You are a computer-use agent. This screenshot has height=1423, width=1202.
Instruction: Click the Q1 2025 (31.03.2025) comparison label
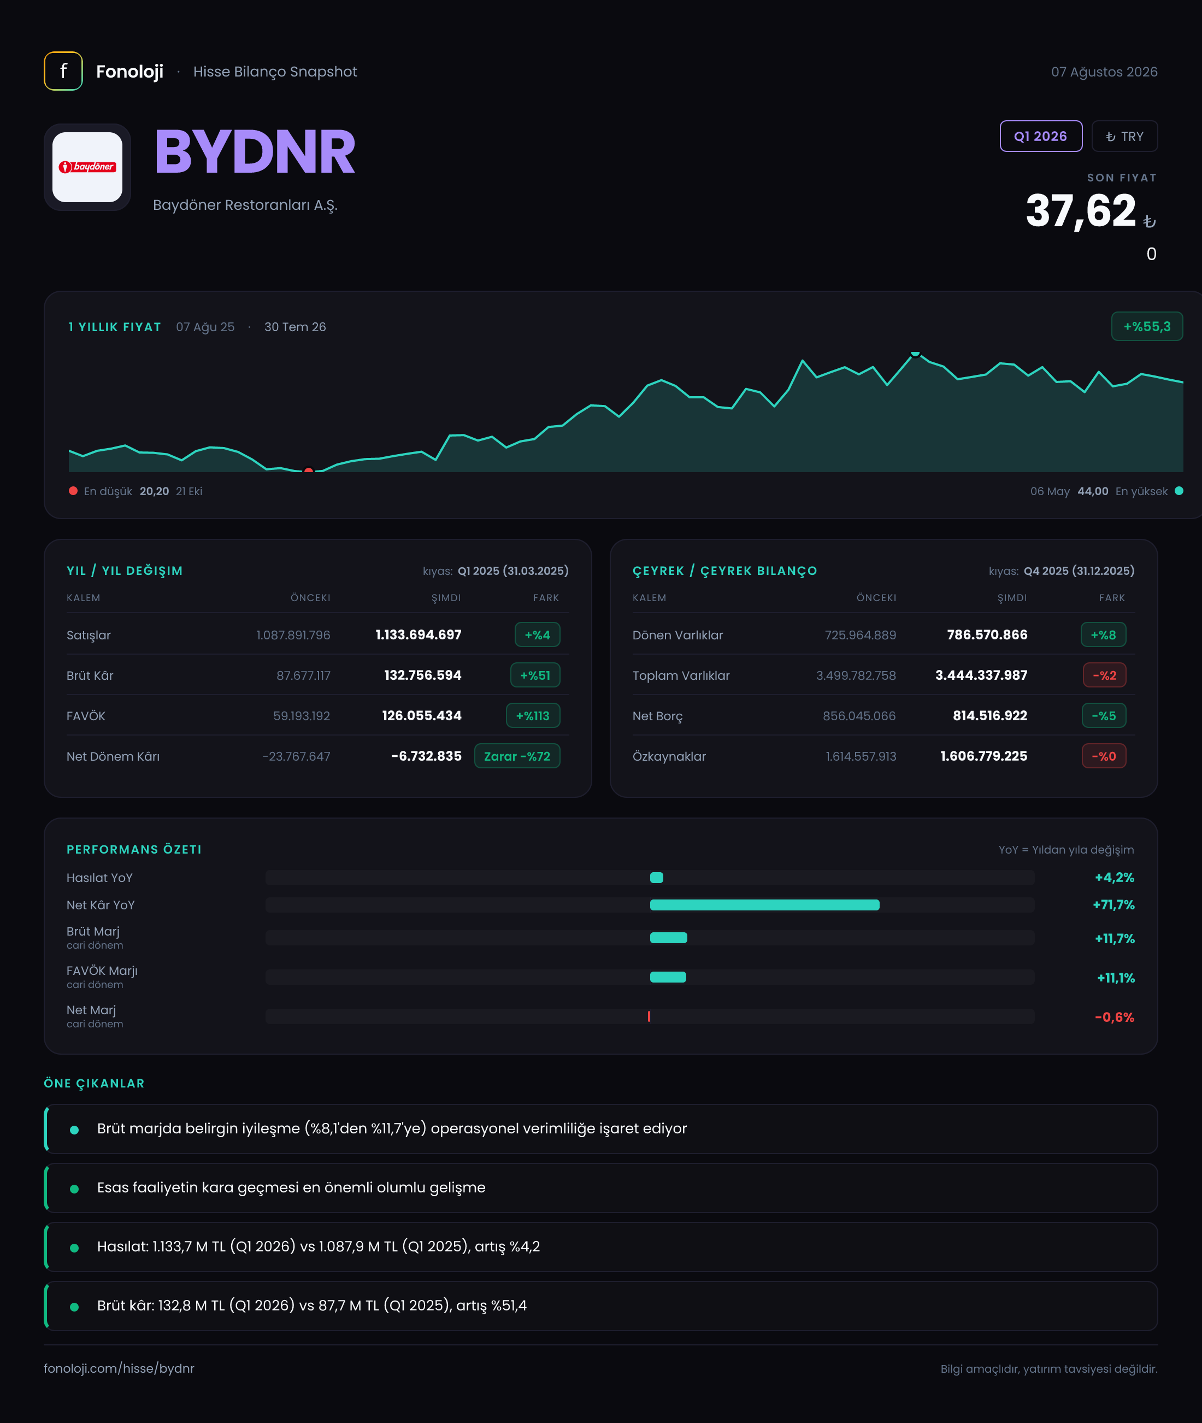pyautogui.click(x=513, y=571)
